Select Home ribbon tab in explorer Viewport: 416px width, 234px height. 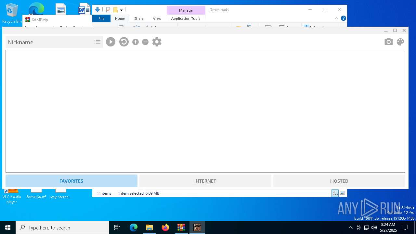coord(120,19)
